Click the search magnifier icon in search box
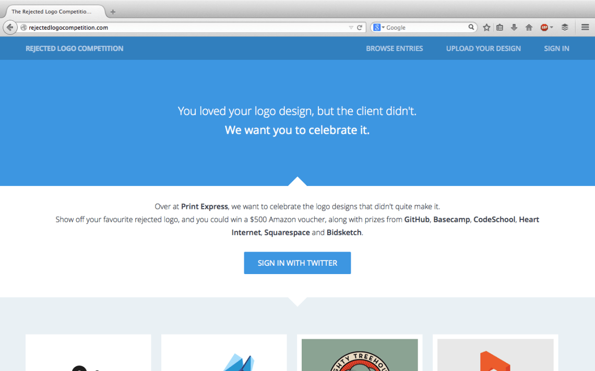The width and height of the screenshot is (595, 371). (x=471, y=28)
